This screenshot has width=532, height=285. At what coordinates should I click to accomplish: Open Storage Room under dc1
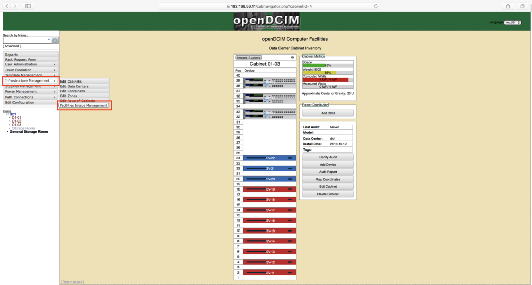tap(23, 128)
